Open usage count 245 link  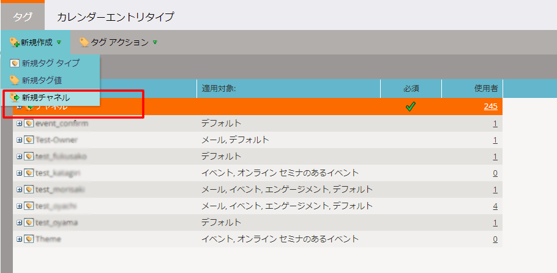point(490,107)
